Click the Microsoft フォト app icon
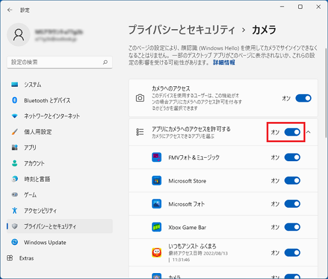 point(156,204)
